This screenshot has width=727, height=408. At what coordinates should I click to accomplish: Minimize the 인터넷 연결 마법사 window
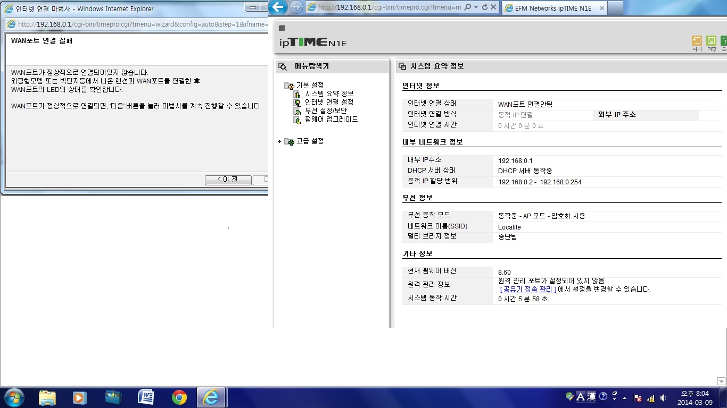point(253,8)
